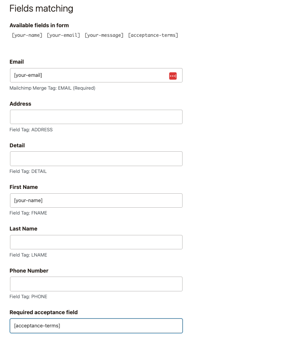This screenshot has width=300, height=339.
Task: Click the 'Field Tag: FNAME' helper text
Action: (28, 213)
